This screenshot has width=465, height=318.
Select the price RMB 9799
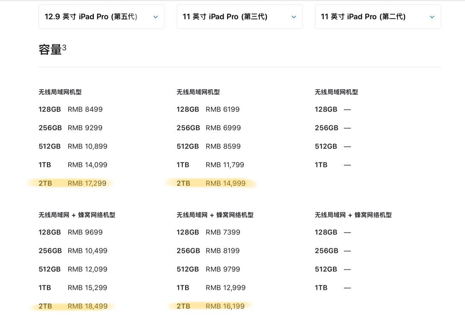(223, 269)
